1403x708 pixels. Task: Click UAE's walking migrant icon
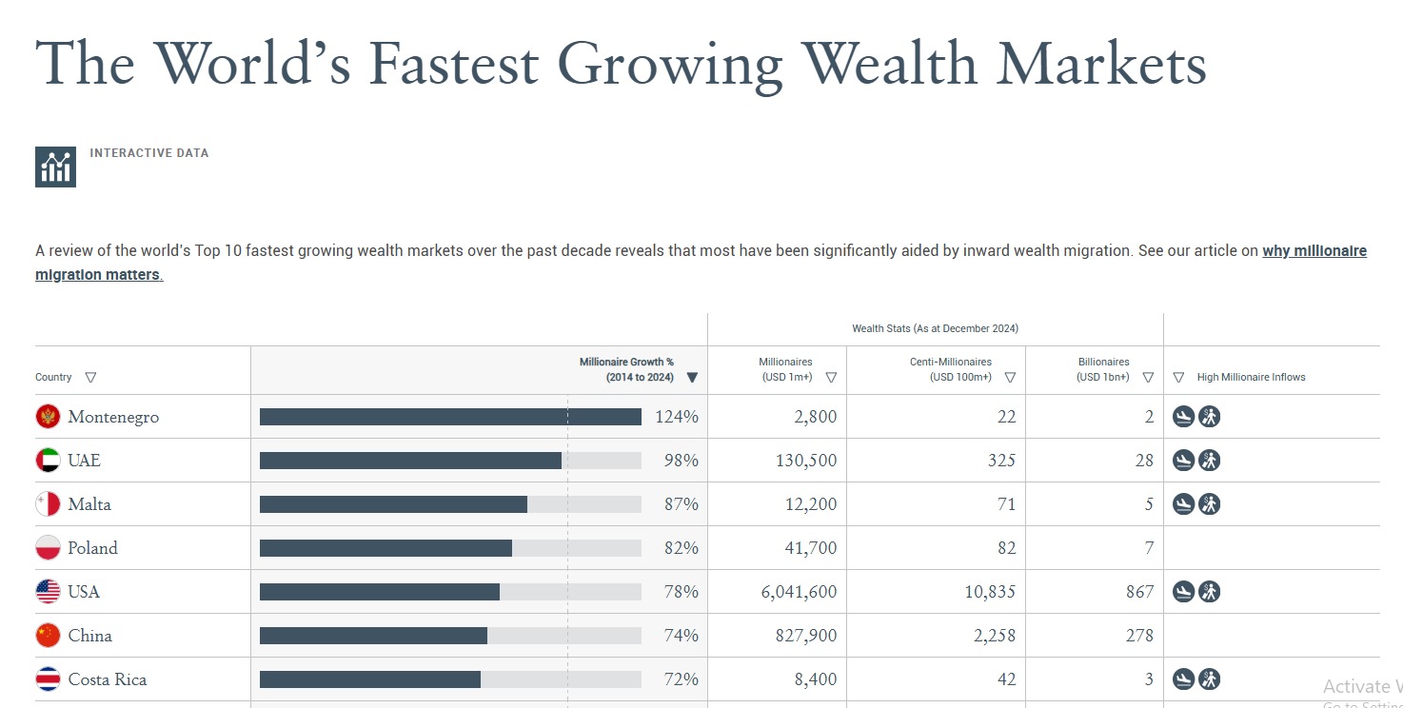click(x=1209, y=461)
